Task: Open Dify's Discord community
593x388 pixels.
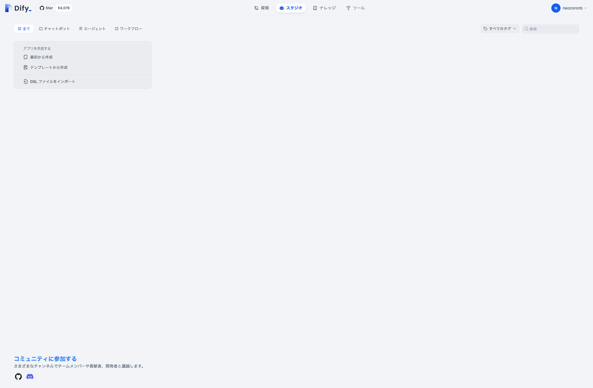Action: pos(29,377)
